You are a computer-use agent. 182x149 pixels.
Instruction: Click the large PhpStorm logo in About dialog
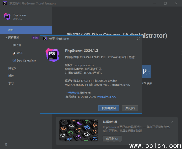52,55
